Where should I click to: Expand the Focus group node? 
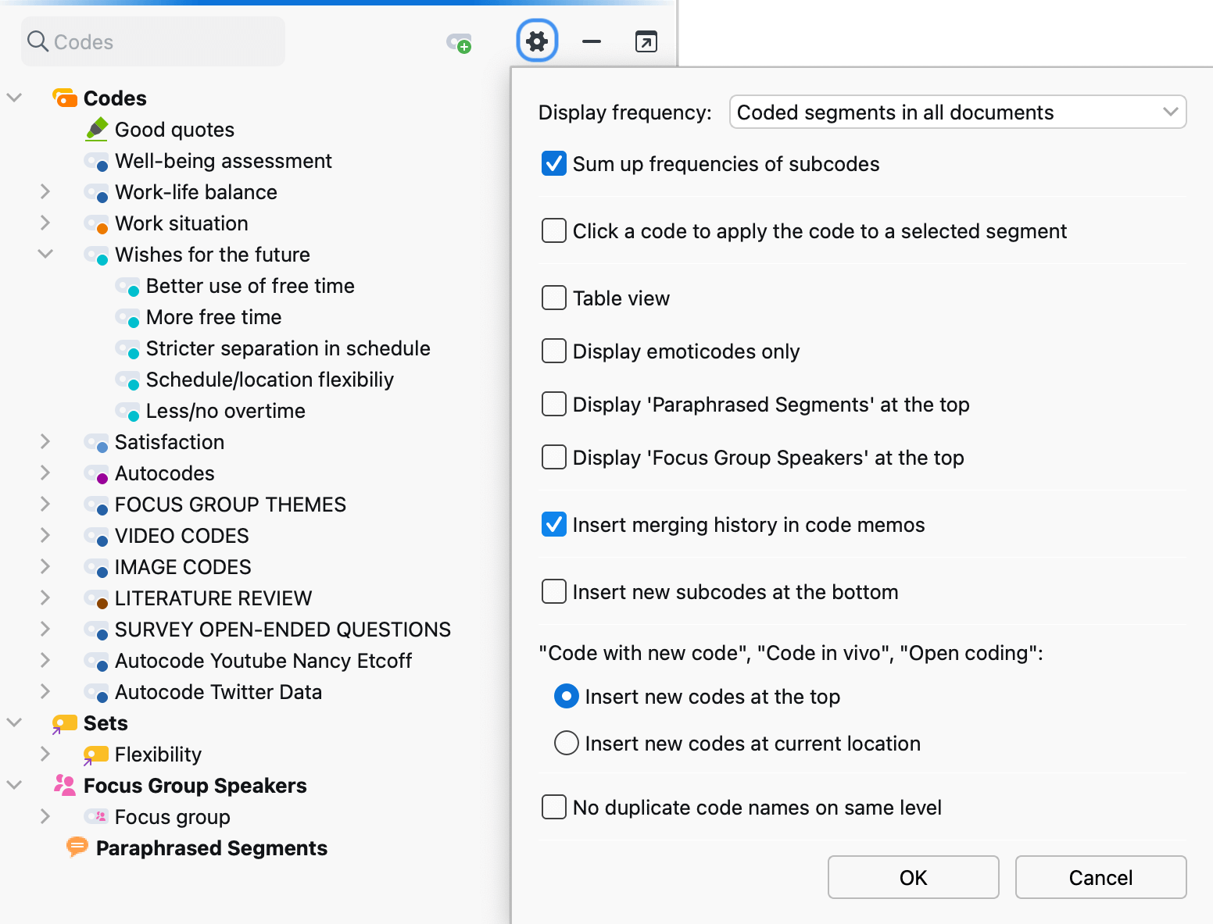45,816
